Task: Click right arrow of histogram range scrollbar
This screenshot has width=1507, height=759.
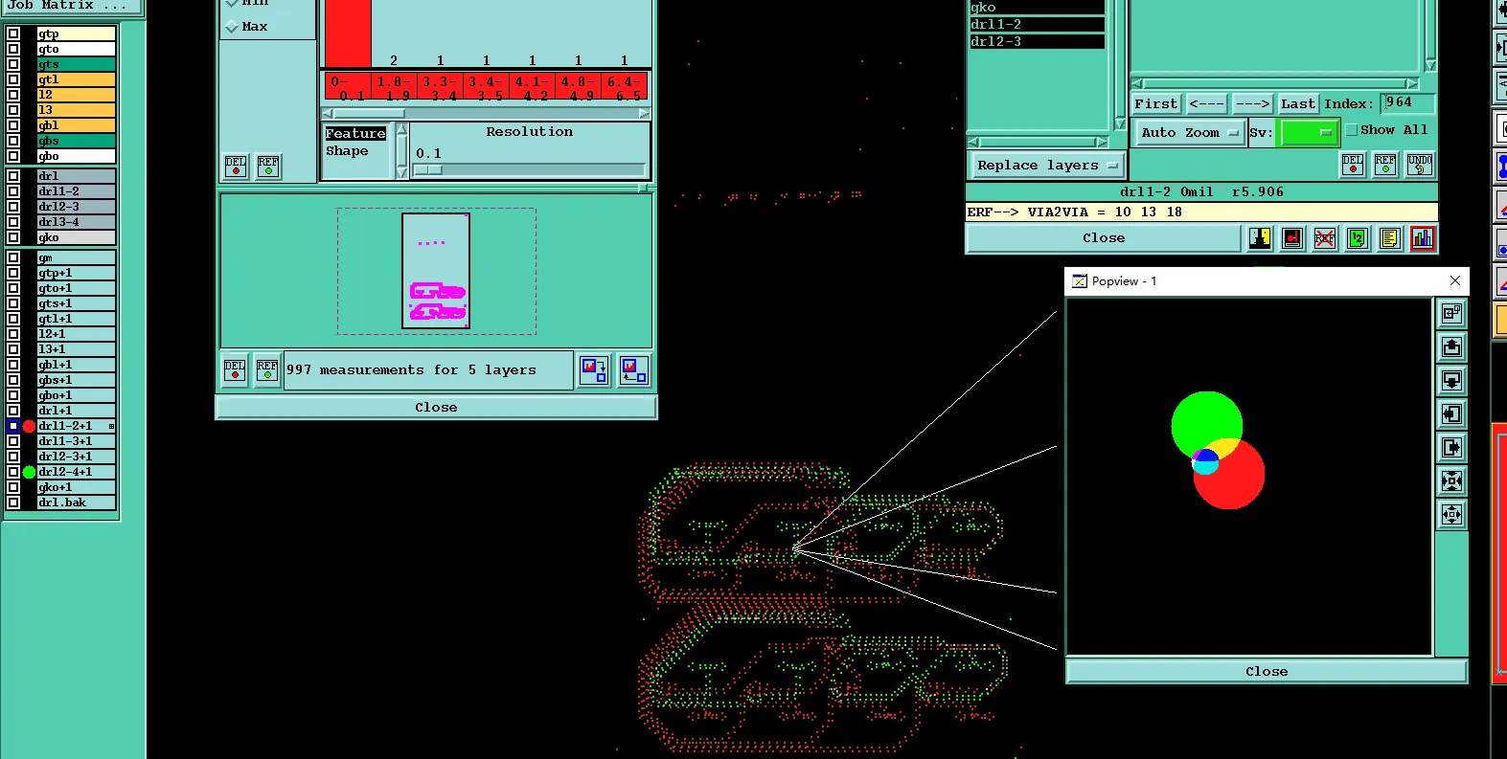Action: [644, 113]
